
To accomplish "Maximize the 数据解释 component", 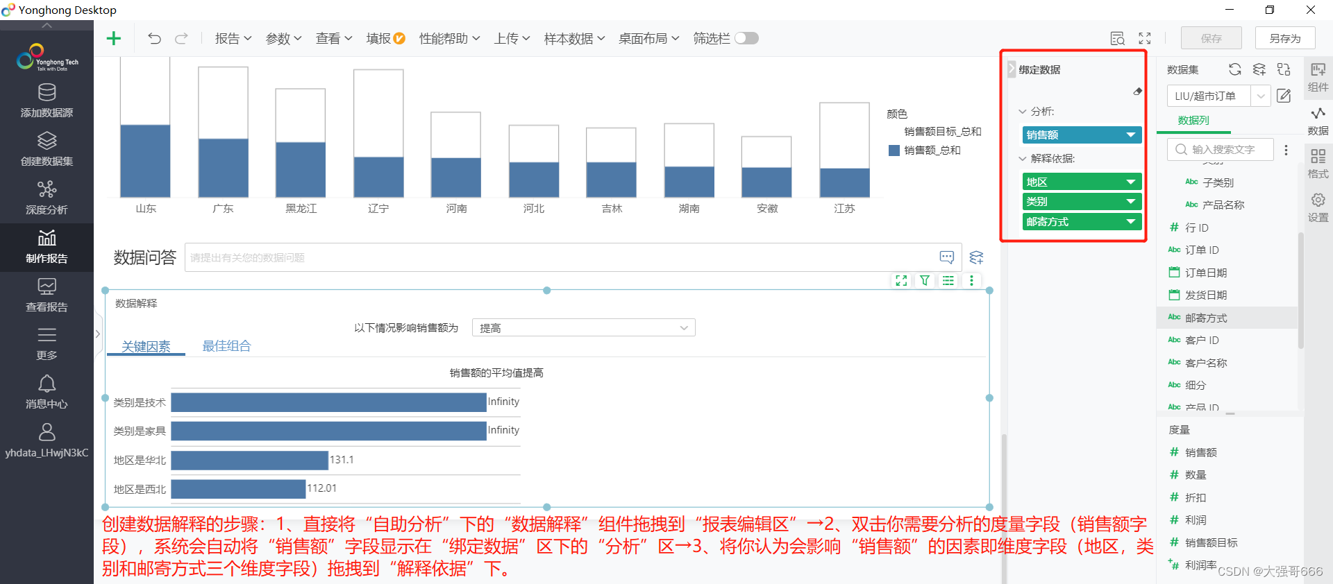I will pyautogui.click(x=901, y=280).
